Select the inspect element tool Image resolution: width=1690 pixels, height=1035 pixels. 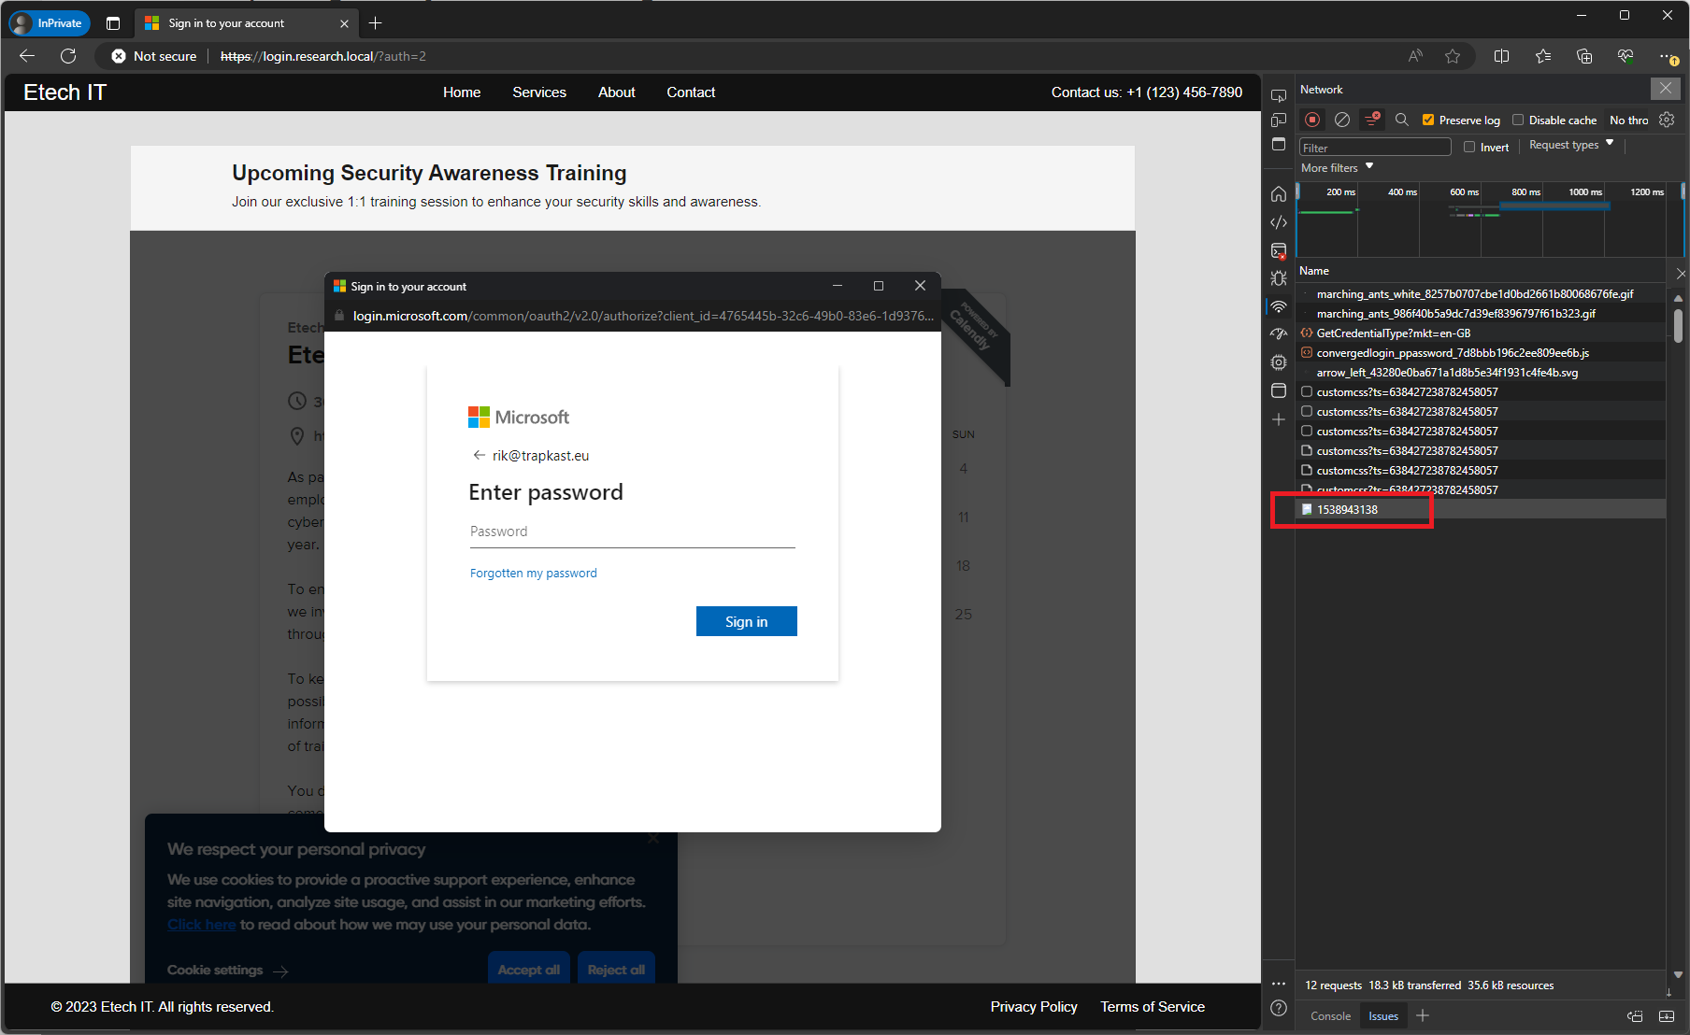pyautogui.click(x=1279, y=95)
